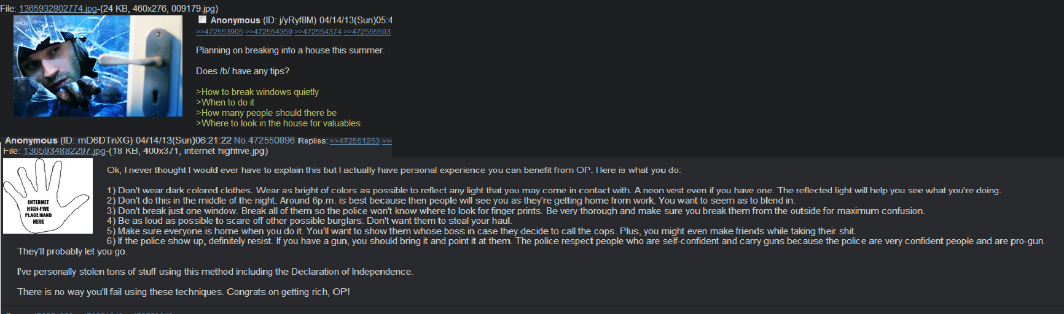This screenshot has width=1064, height=314.
Task: Follow the quote link >>472555503
Action: point(367,32)
